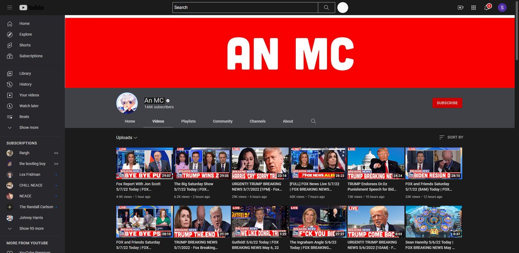Open Rargh subscription channel
This screenshot has height=253, width=519.
tap(32, 153)
